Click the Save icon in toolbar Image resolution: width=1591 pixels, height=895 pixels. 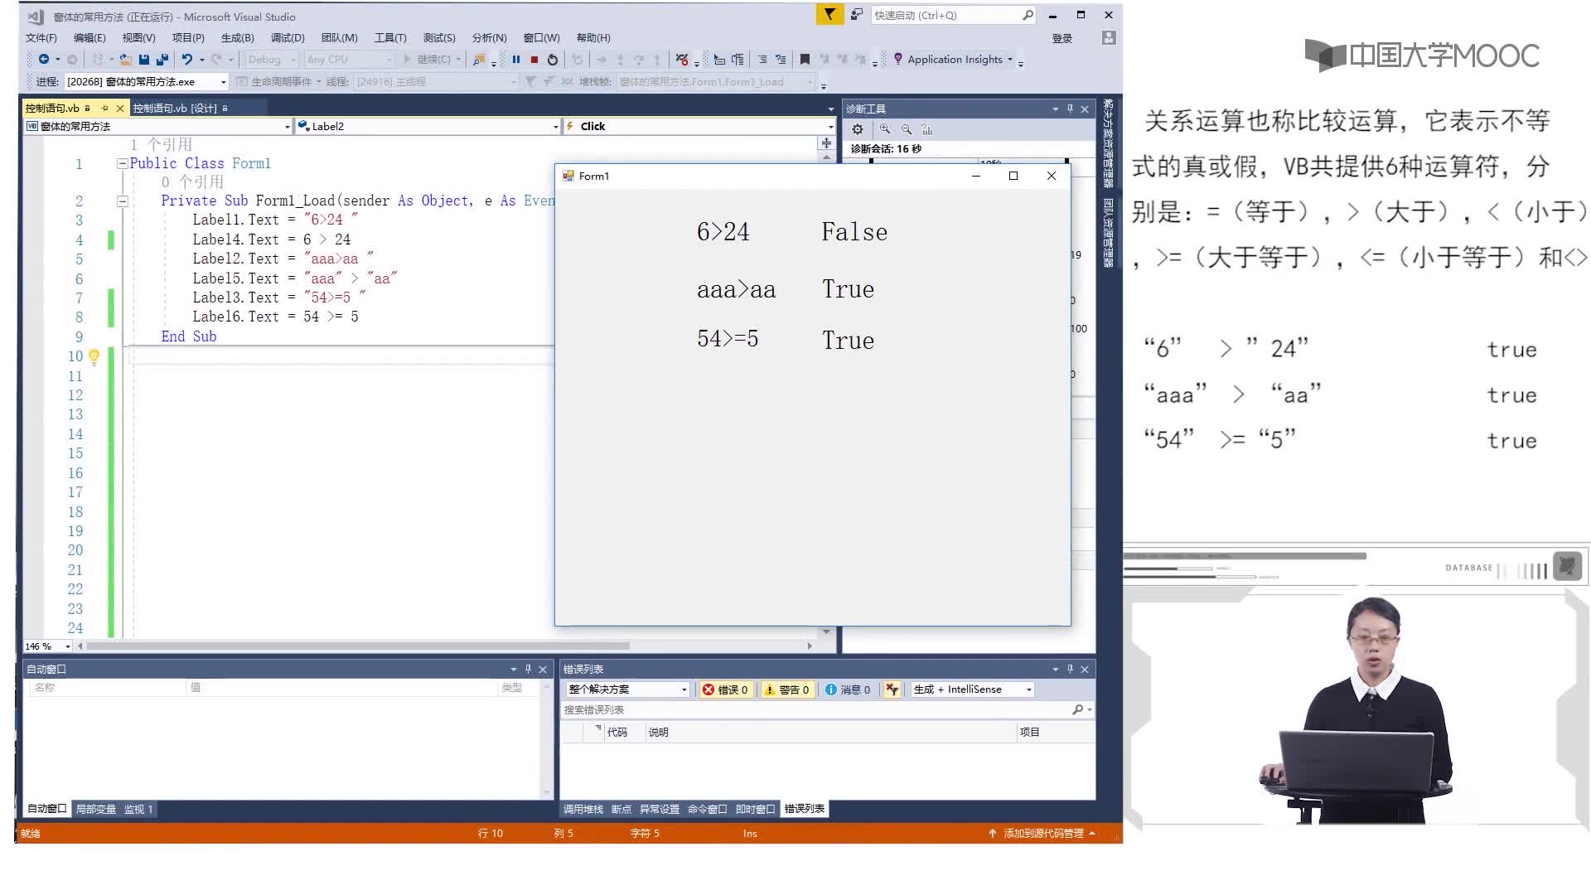[x=144, y=60]
